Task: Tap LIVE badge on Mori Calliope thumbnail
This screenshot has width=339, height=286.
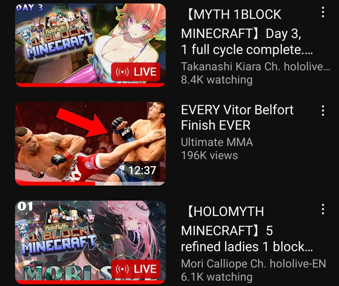Action: [136, 269]
